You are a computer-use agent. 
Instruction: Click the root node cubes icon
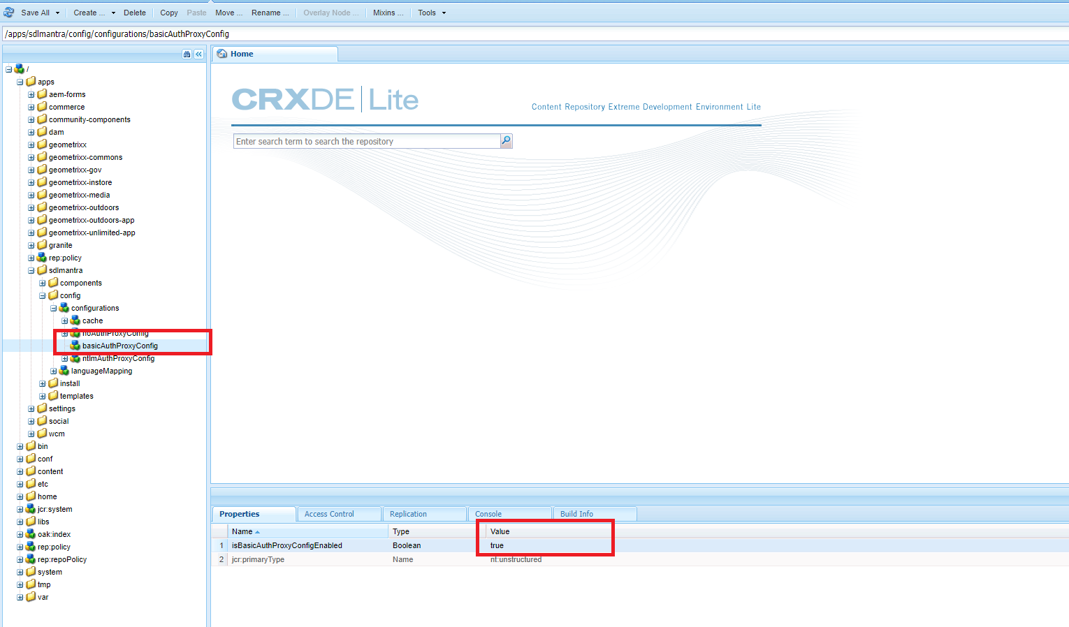pos(19,69)
